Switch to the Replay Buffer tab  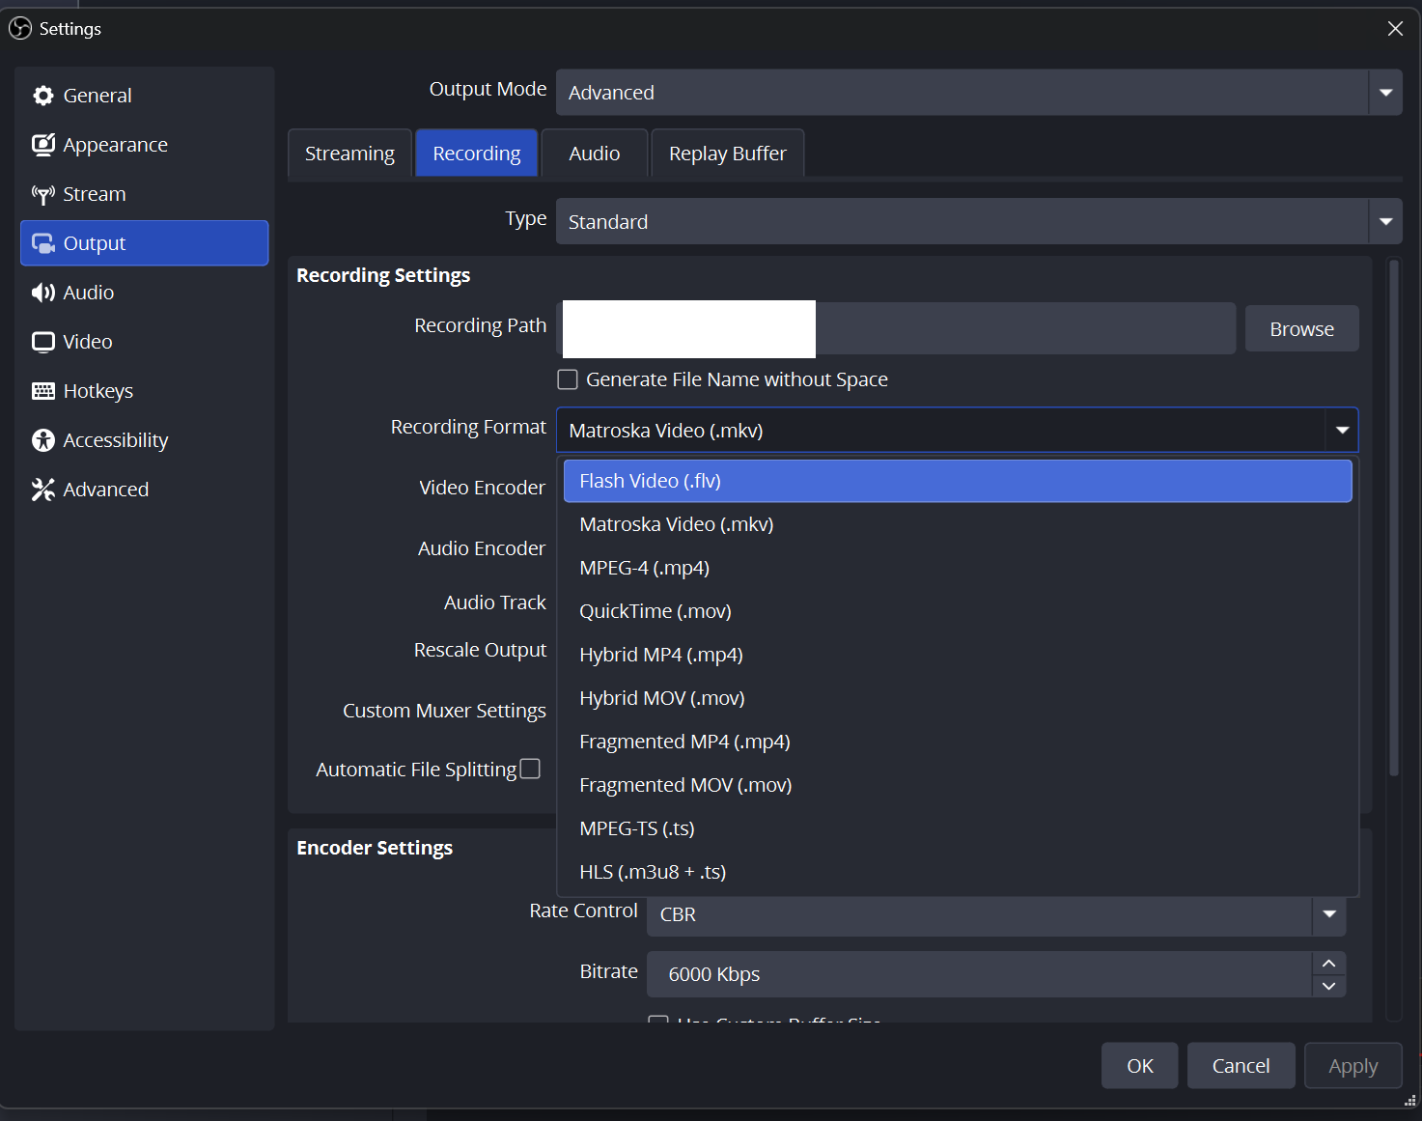click(x=728, y=154)
